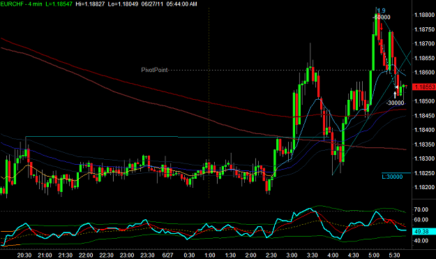Viewport: 436px width, 259px height.
Task: Click the 2:30 time axis label
Action: coord(271,255)
